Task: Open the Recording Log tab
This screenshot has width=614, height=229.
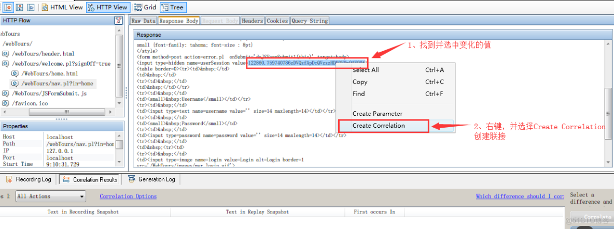Action: coord(28,179)
